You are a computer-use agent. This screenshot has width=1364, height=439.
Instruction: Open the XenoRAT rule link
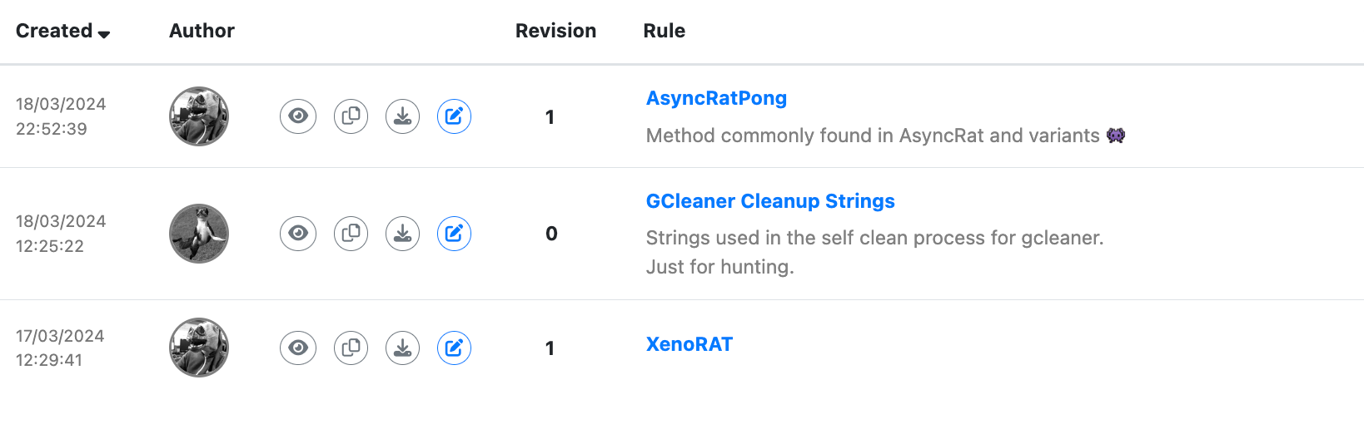pos(689,344)
